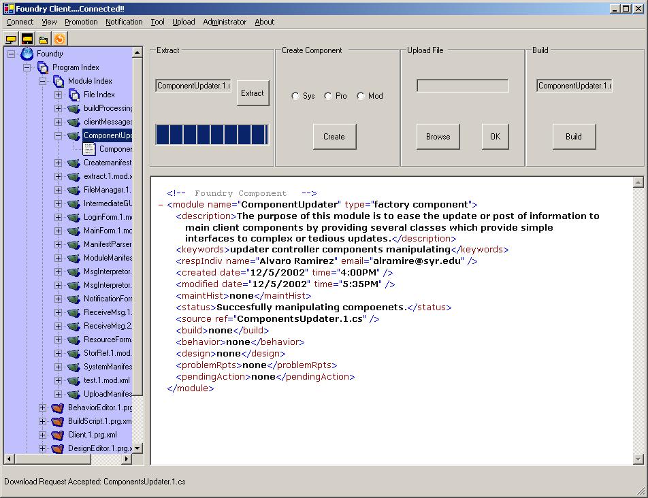
Task: Click the open folder toolbar icon
Action: [x=44, y=39]
